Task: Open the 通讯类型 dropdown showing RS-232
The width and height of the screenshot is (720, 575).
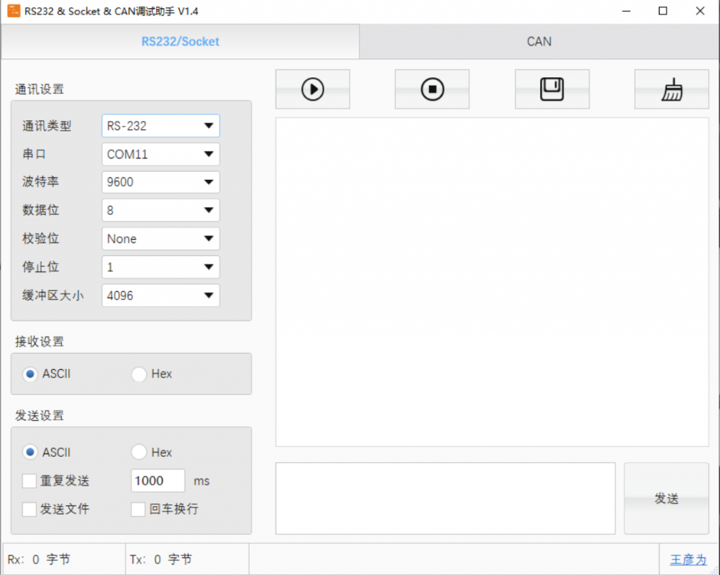Action: pos(161,126)
